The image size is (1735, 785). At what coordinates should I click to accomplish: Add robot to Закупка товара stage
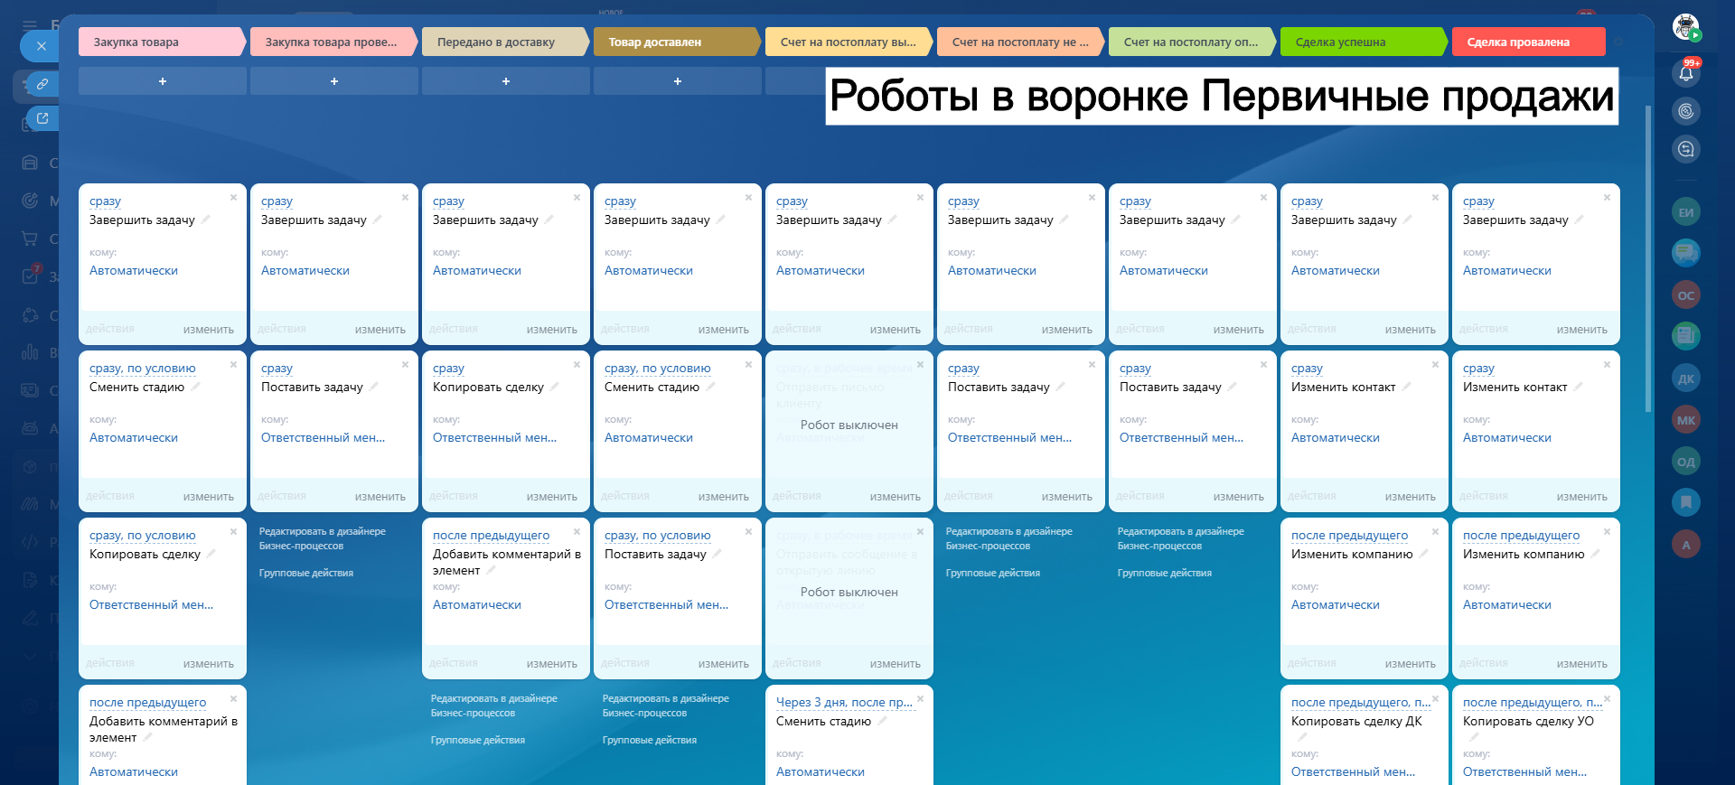click(x=163, y=81)
